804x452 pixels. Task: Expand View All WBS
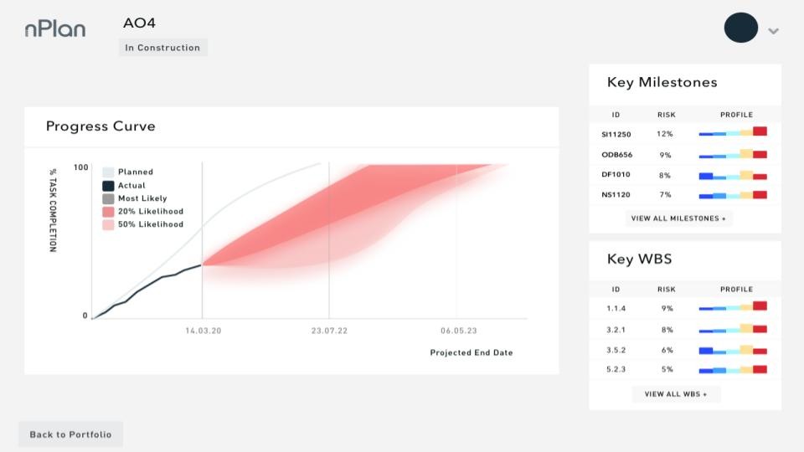pos(676,394)
